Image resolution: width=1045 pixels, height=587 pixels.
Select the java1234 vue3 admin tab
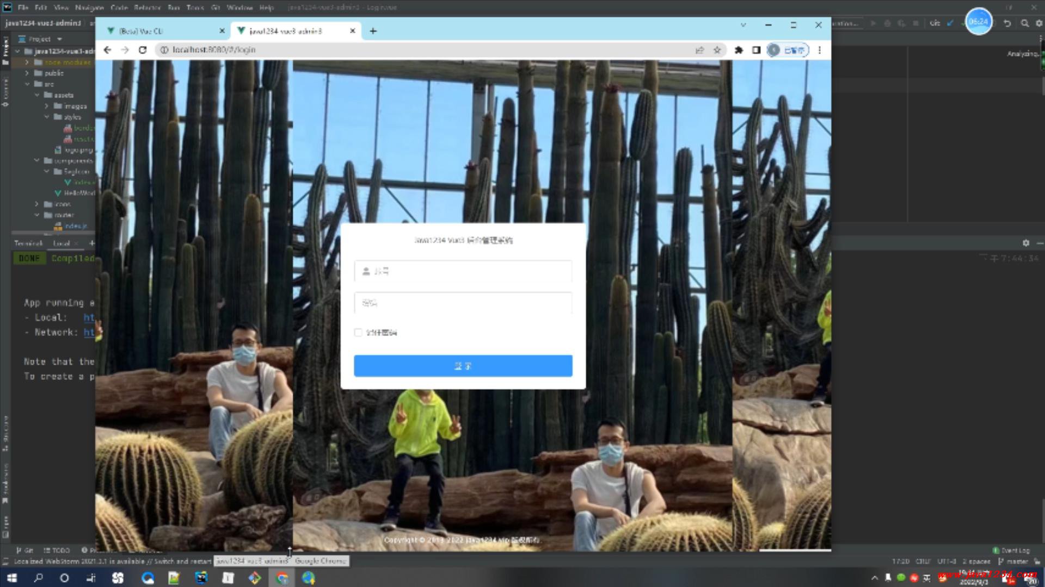point(294,31)
